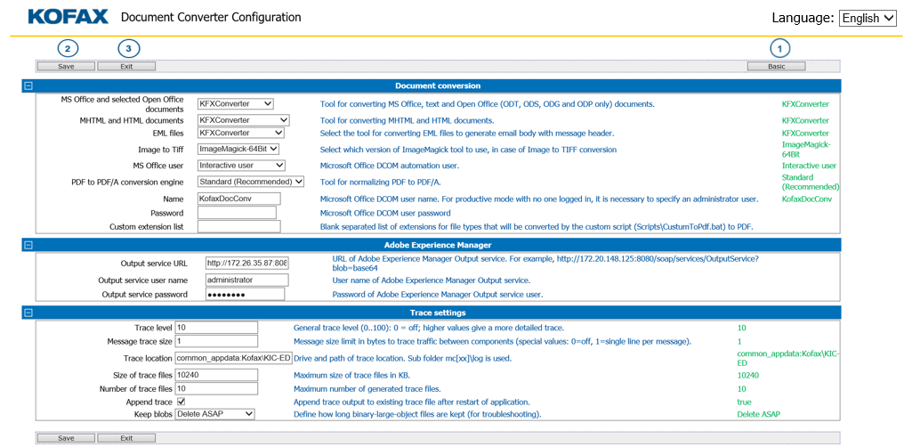
Task: Click the top Save button
Action: coord(66,66)
